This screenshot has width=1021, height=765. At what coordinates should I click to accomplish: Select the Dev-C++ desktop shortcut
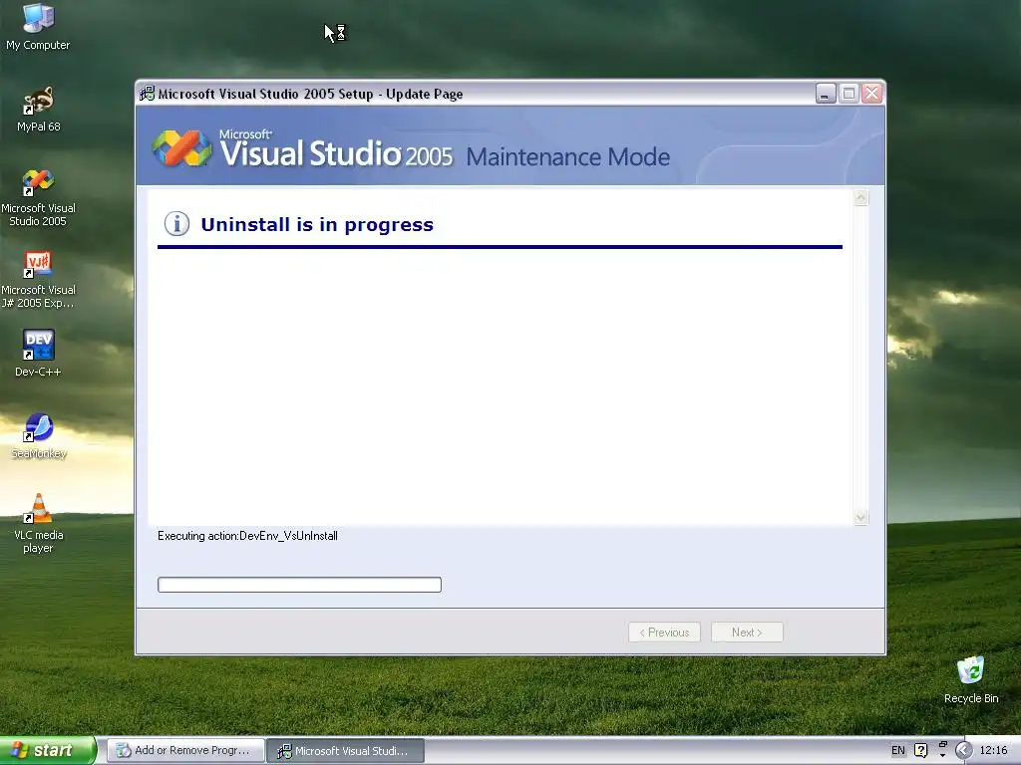[x=38, y=354]
